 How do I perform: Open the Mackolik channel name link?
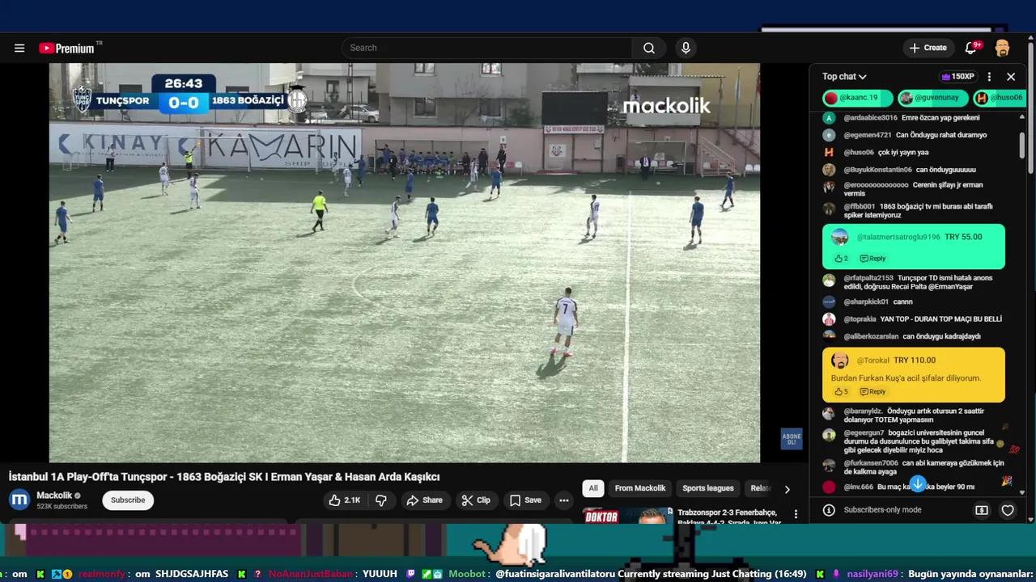(x=54, y=496)
